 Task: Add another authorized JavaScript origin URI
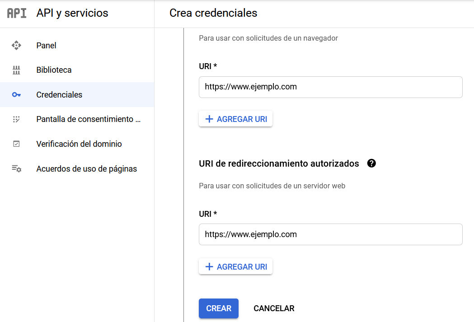point(235,118)
